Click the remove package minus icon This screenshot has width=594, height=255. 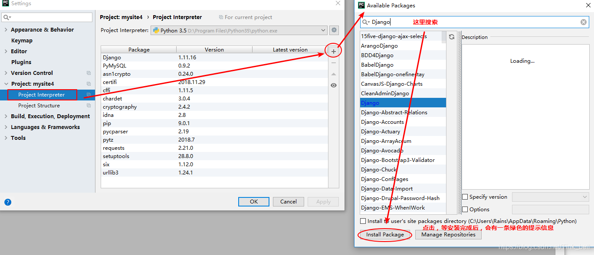(x=333, y=63)
